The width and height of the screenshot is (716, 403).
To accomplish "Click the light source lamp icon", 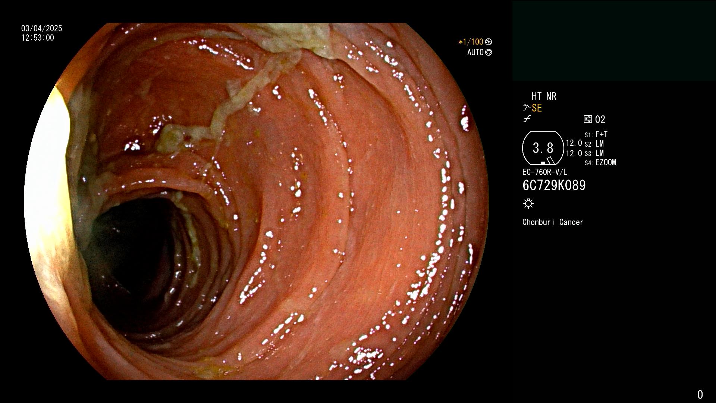I will coord(528,204).
